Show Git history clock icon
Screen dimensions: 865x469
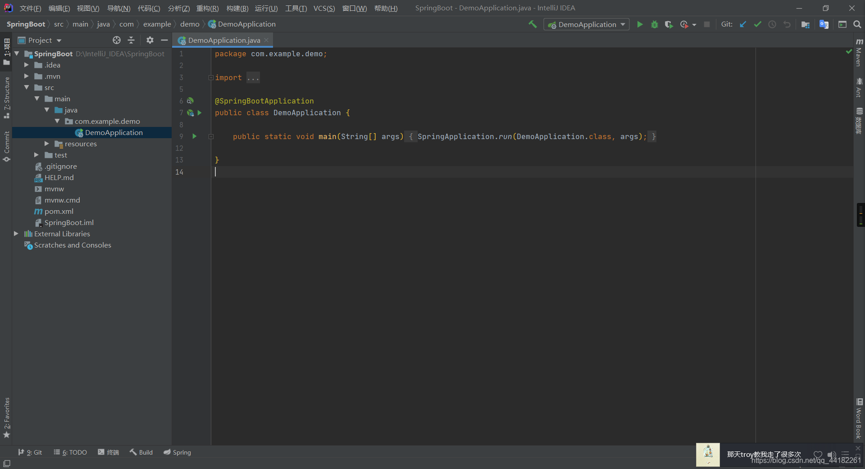(772, 24)
